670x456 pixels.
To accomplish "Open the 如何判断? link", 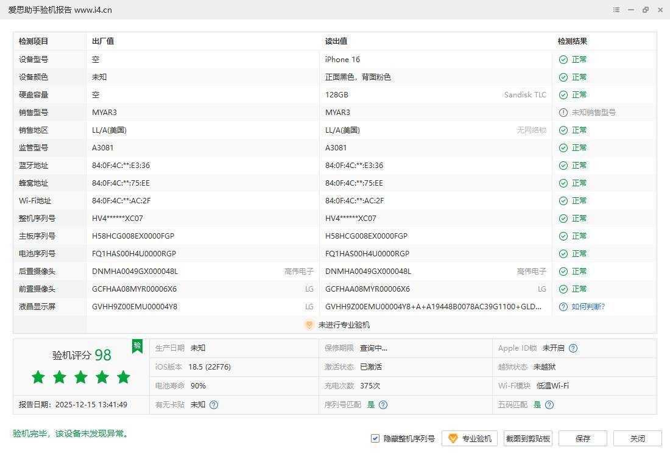I will (588, 307).
